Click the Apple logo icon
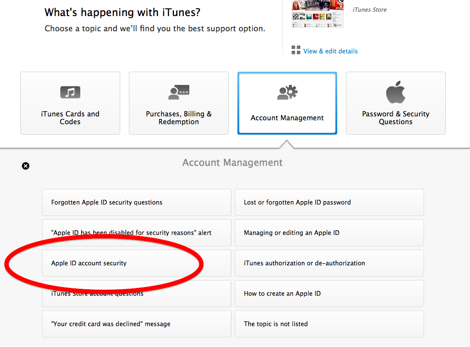 click(395, 92)
